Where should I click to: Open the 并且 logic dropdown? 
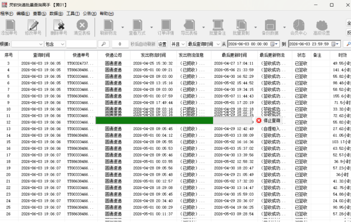pos(178,44)
